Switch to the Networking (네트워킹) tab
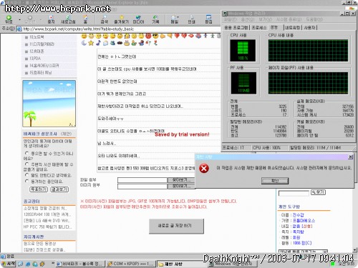The image size is (358, 268). point(292,28)
